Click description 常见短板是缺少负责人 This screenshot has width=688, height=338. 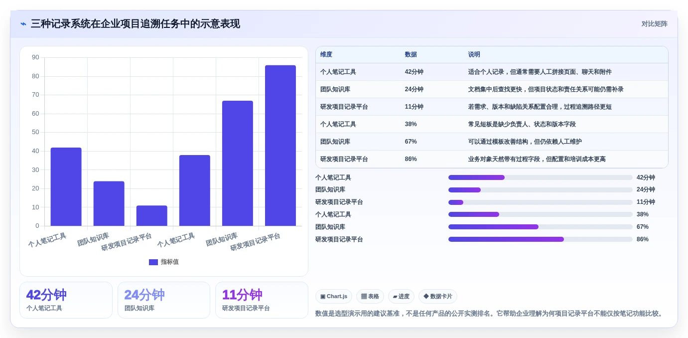pyautogui.click(x=522, y=124)
